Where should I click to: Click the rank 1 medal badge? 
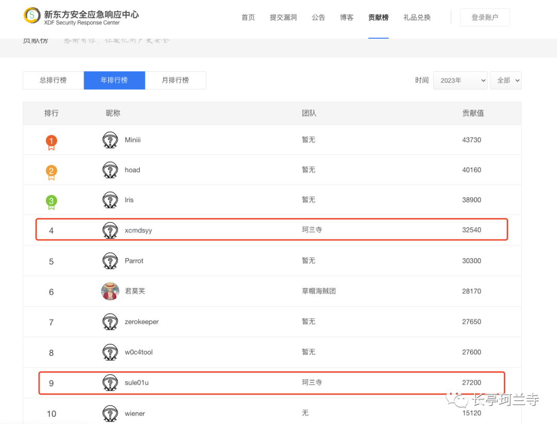(x=52, y=143)
